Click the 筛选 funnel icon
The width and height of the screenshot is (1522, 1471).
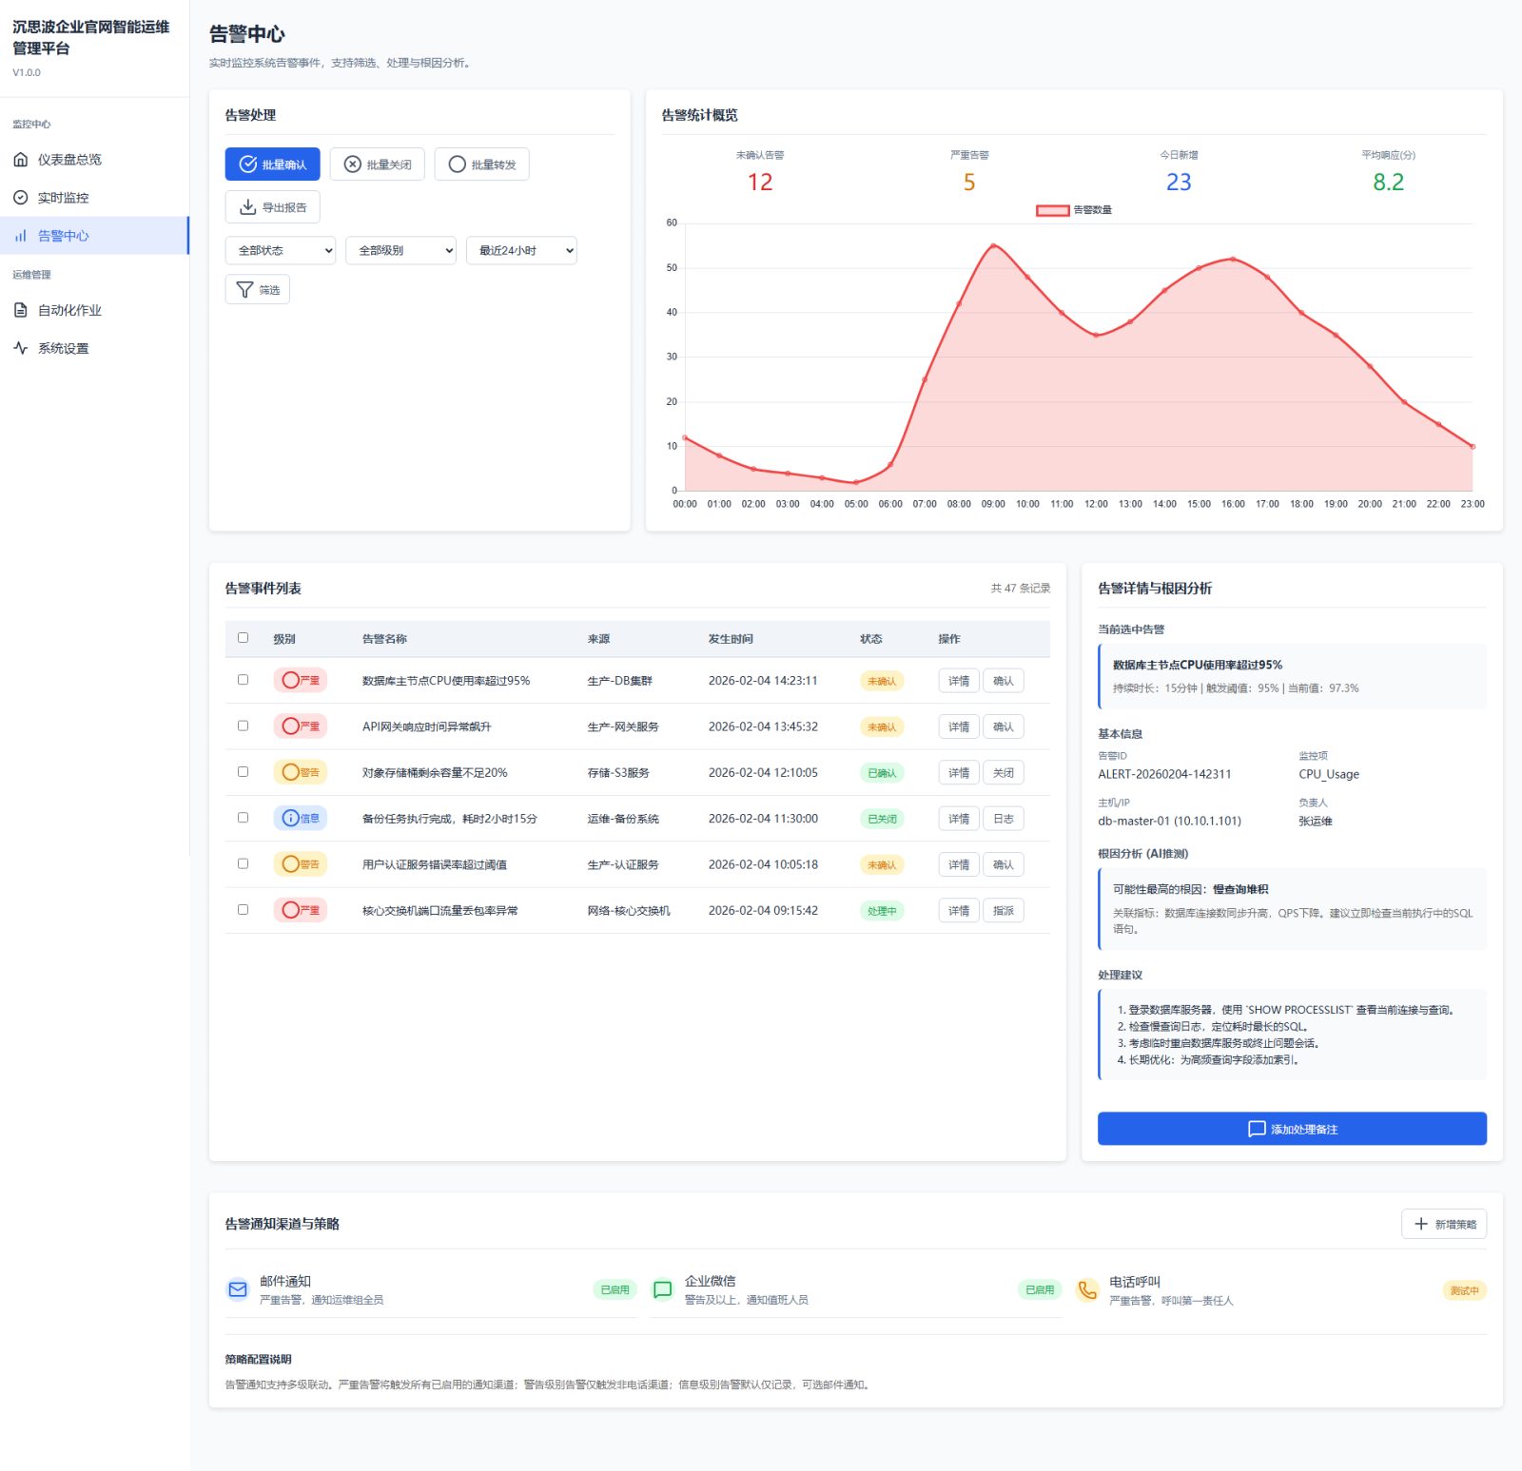(244, 290)
